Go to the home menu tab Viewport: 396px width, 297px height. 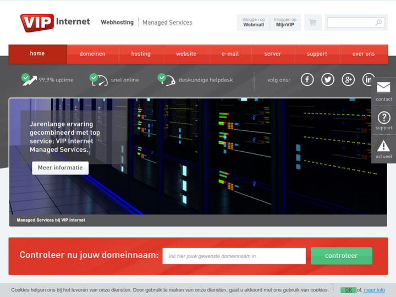pyautogui.click(x=37, y=54)
